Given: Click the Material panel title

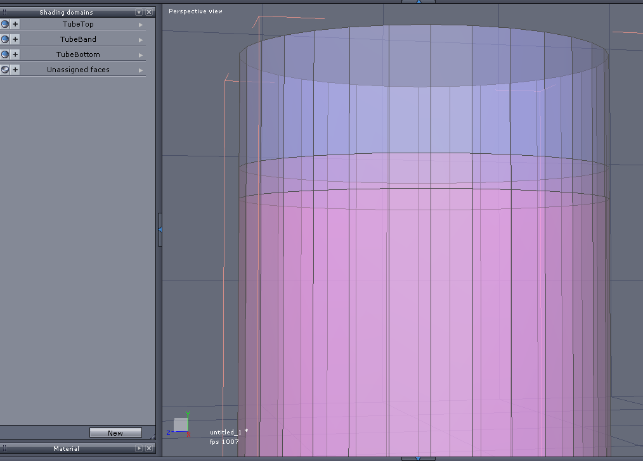Looking at the screenshot, I should pos(66,449).
